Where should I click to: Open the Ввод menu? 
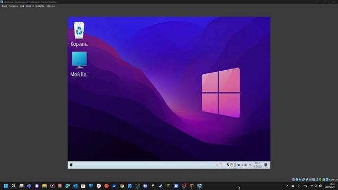click(29, 6)
